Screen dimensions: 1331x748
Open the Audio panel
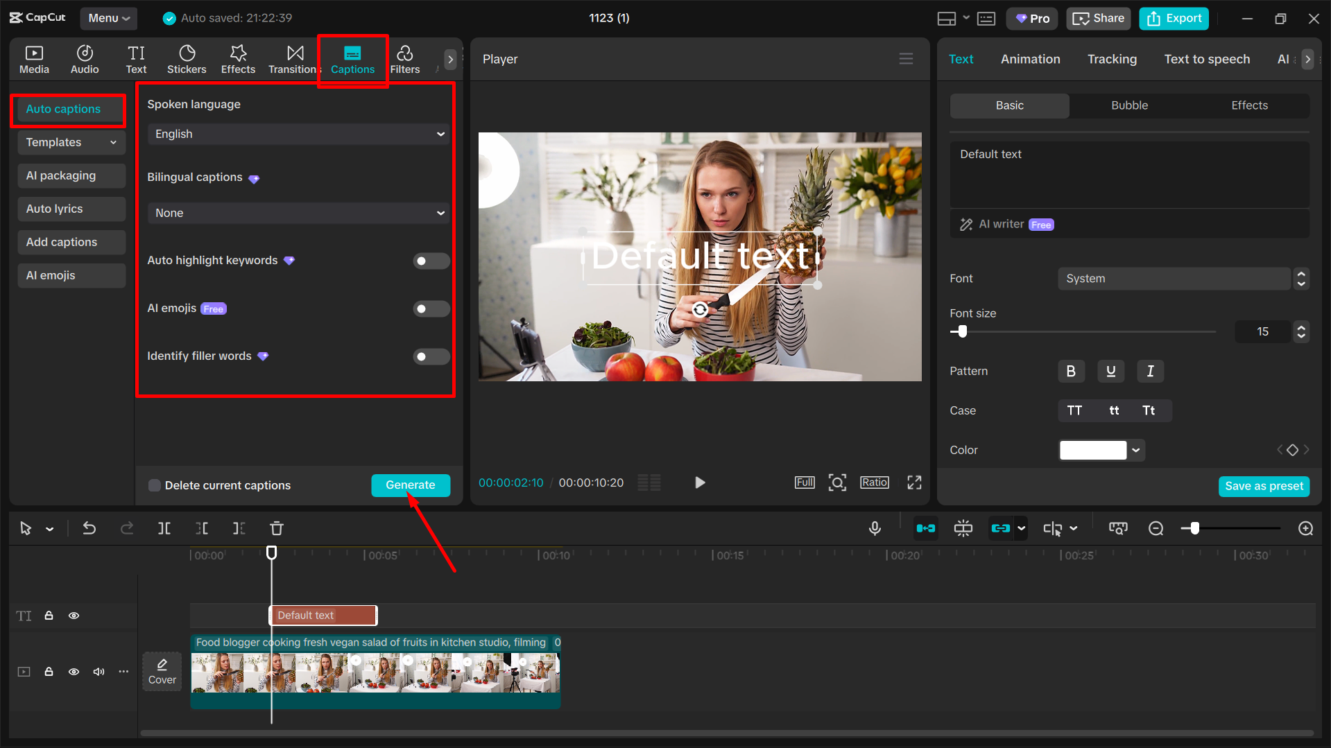(84, 59)
